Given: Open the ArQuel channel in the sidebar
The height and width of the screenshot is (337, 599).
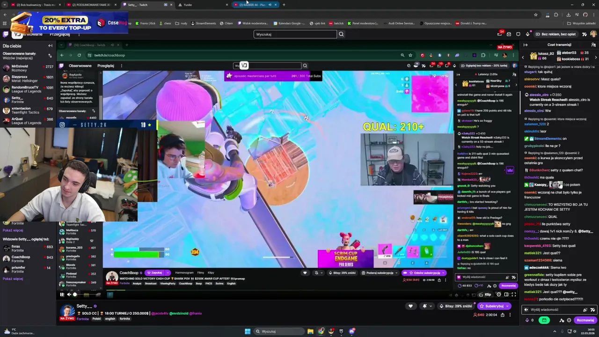Looking at the screenshot, I should [x=28, y=121].
